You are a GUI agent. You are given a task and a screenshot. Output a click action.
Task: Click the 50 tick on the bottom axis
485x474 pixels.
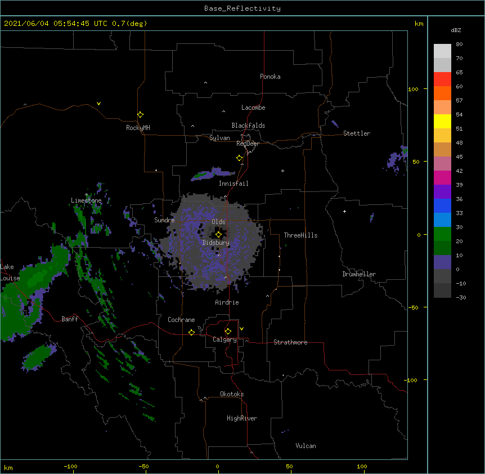coord(289,467)
